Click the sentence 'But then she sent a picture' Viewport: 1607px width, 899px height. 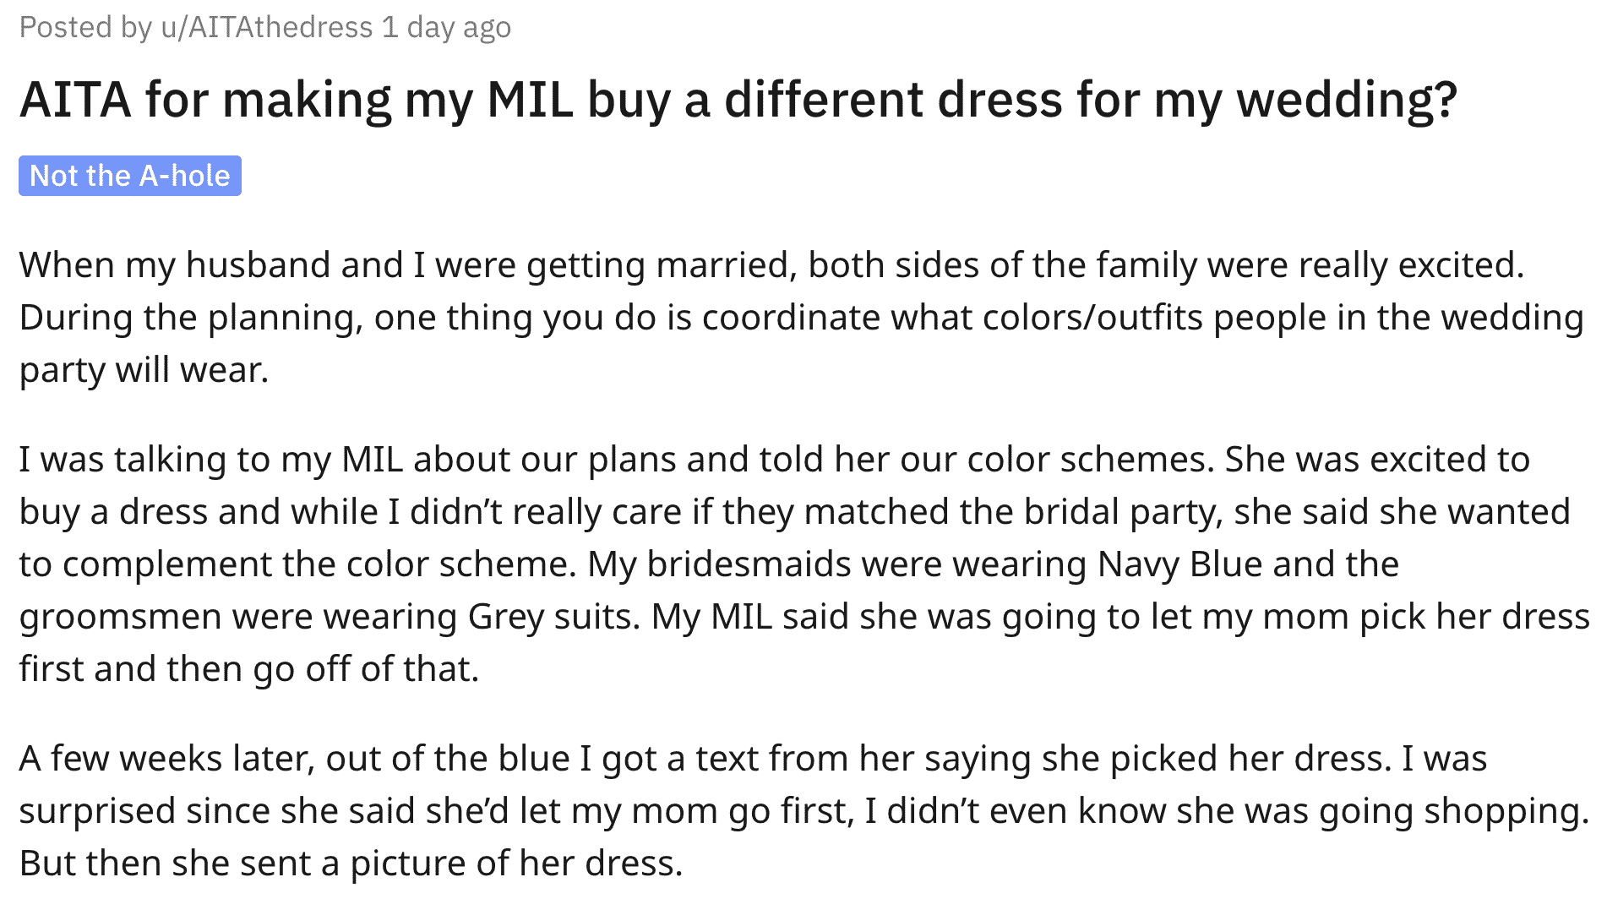pos(351,863)
